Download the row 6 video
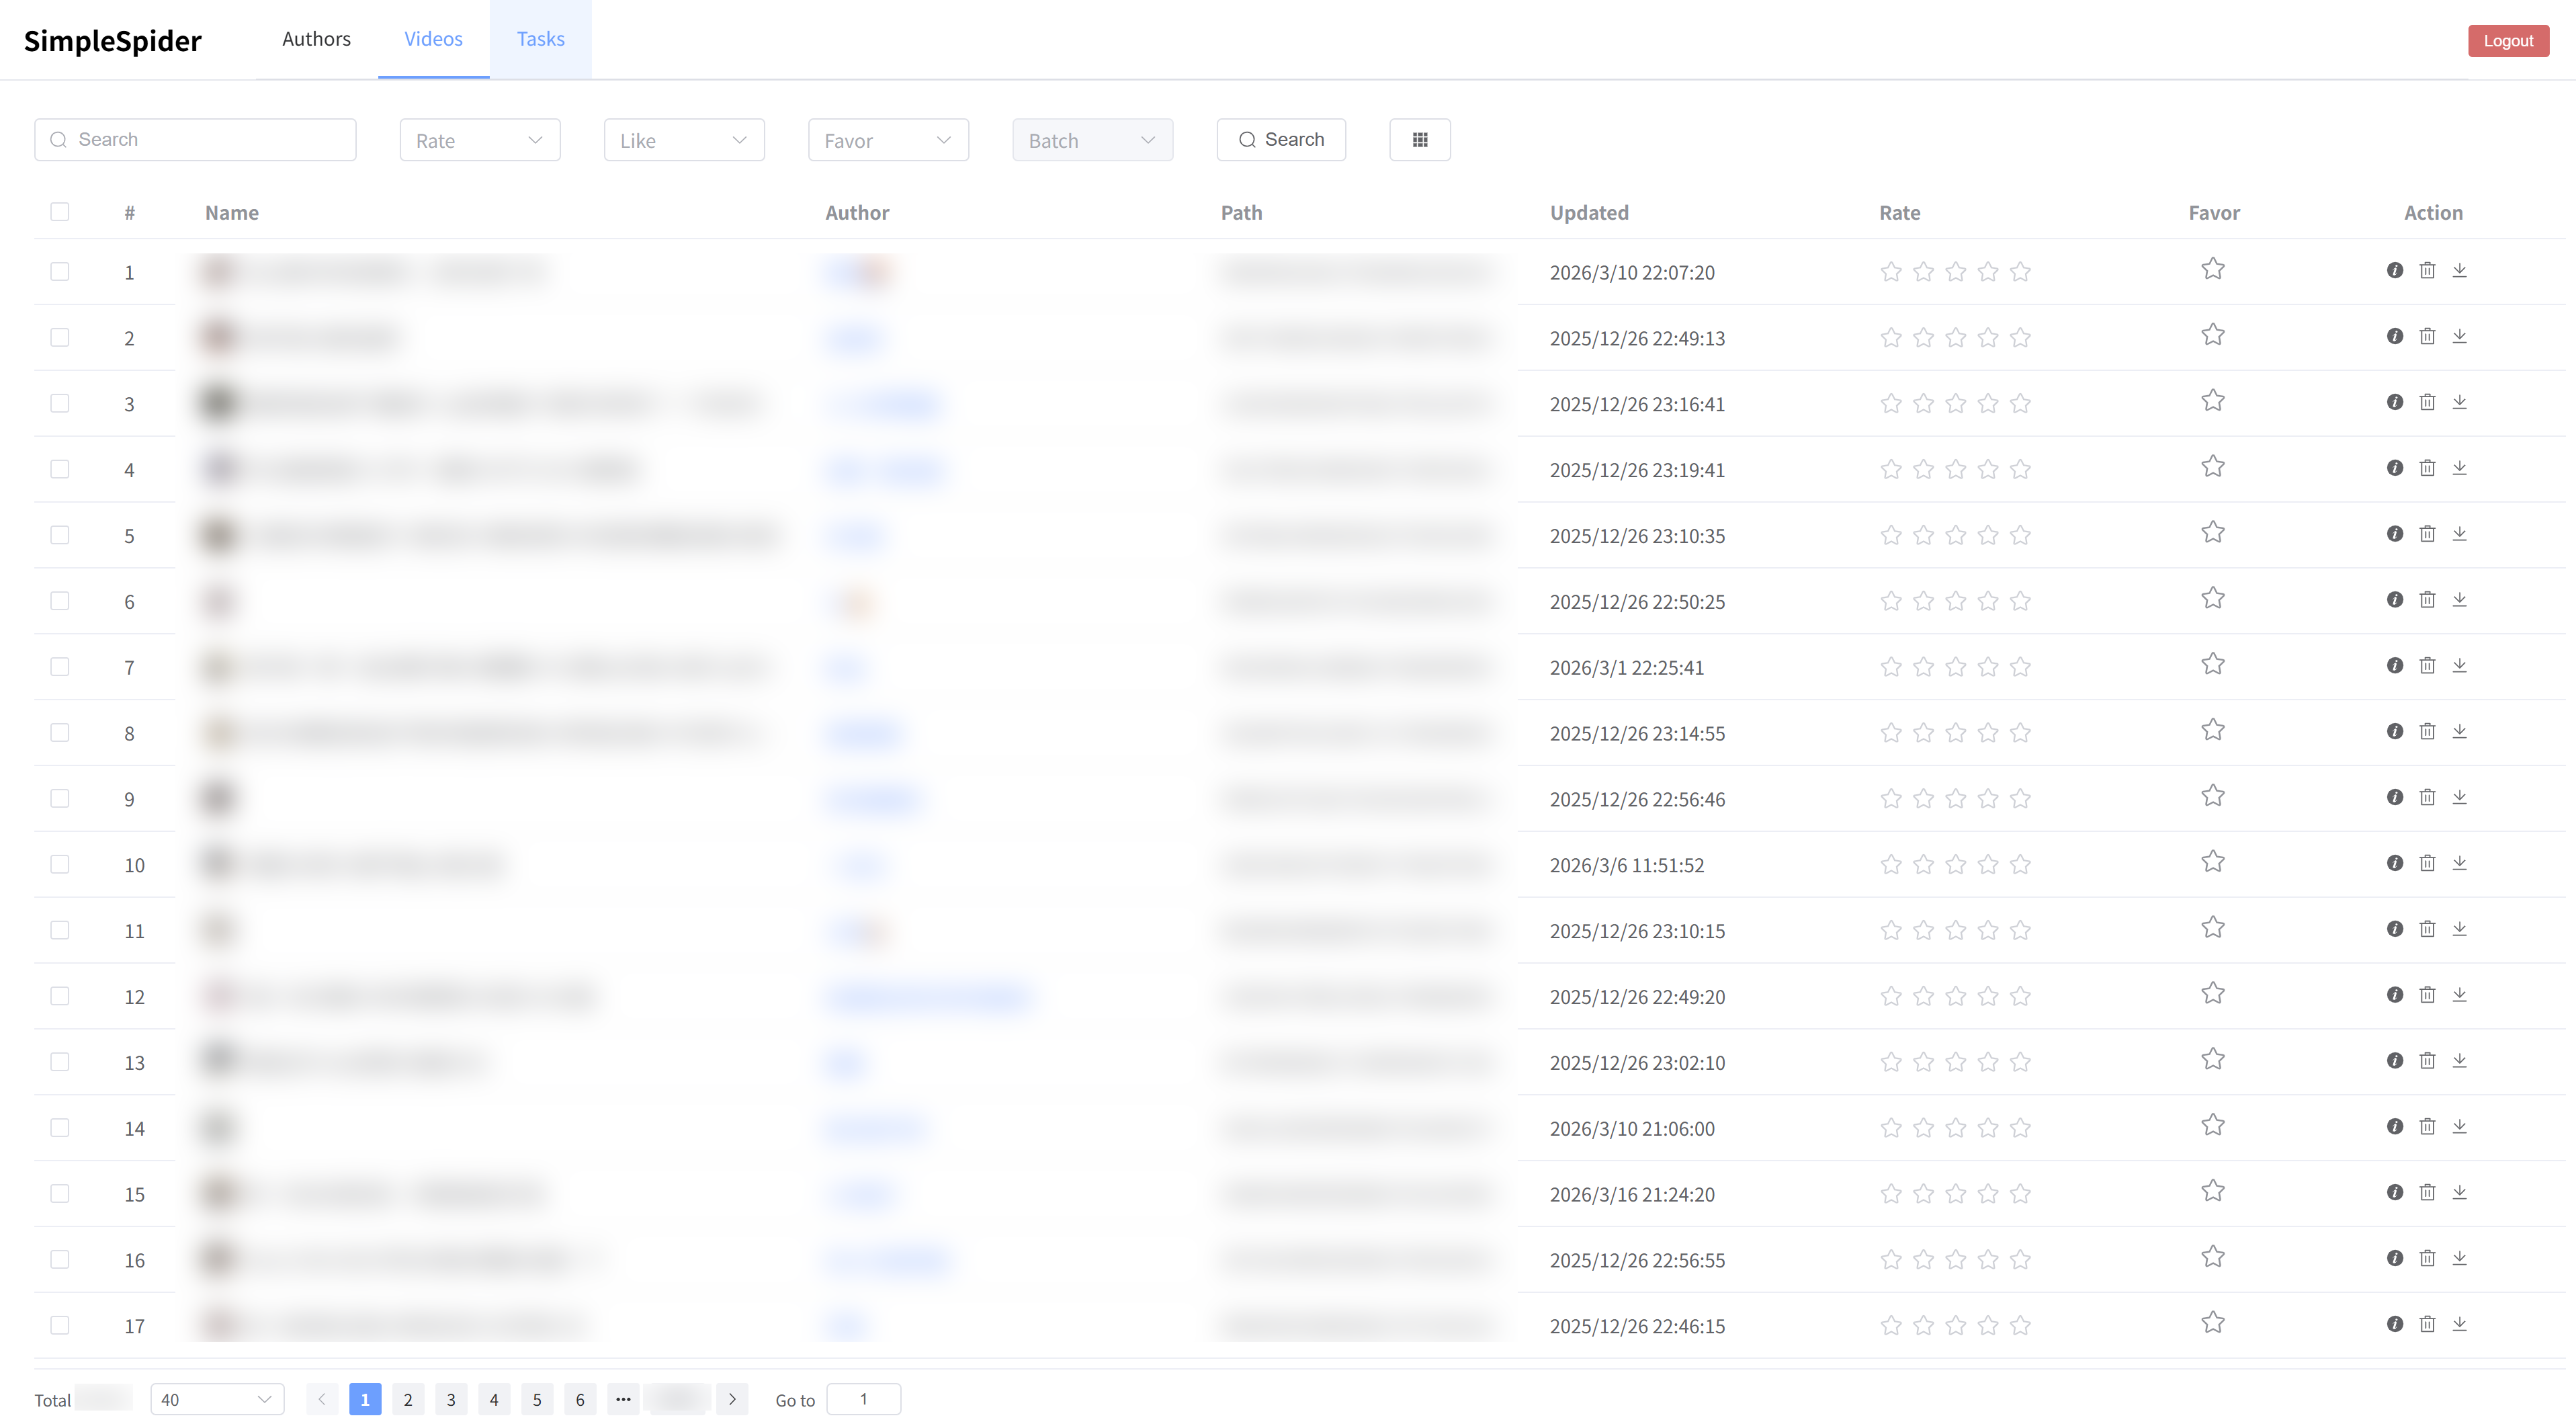Viewport: 2576px width, 1424px height. pyautogui.click(x=2459, y=600)
